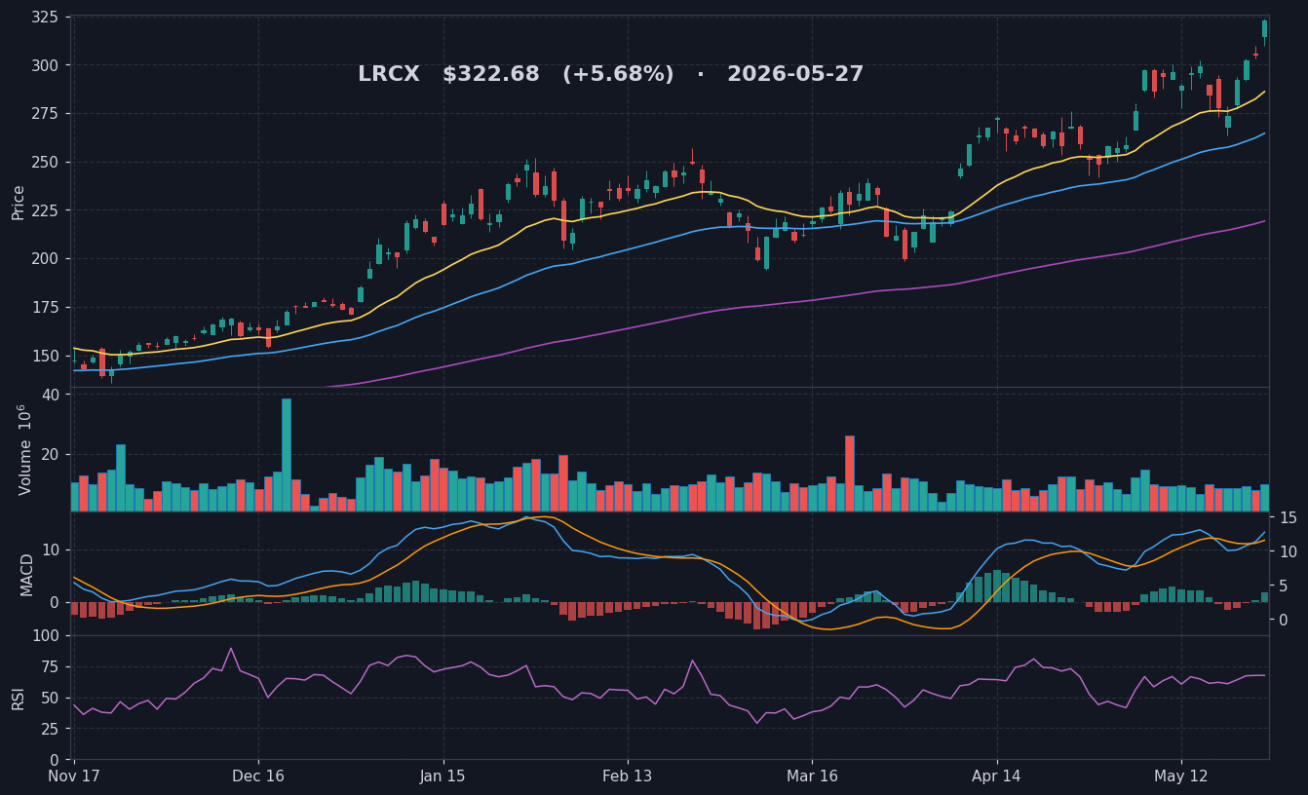Viewport: 1308px width, 795px height.
Task: Click the 75 tick on RSI axis
Action: (x=51, y=666)
